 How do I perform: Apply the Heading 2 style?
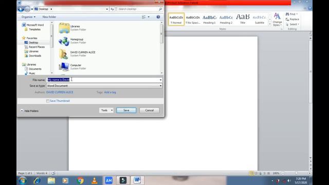226,20
